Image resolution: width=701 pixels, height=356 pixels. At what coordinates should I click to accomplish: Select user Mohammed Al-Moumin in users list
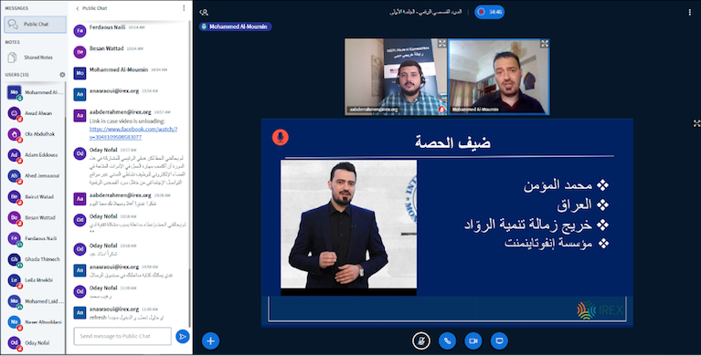[36, 92]
